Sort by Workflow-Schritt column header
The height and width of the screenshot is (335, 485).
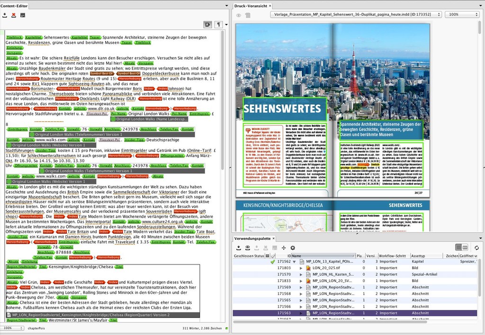[x=393, y=256]
